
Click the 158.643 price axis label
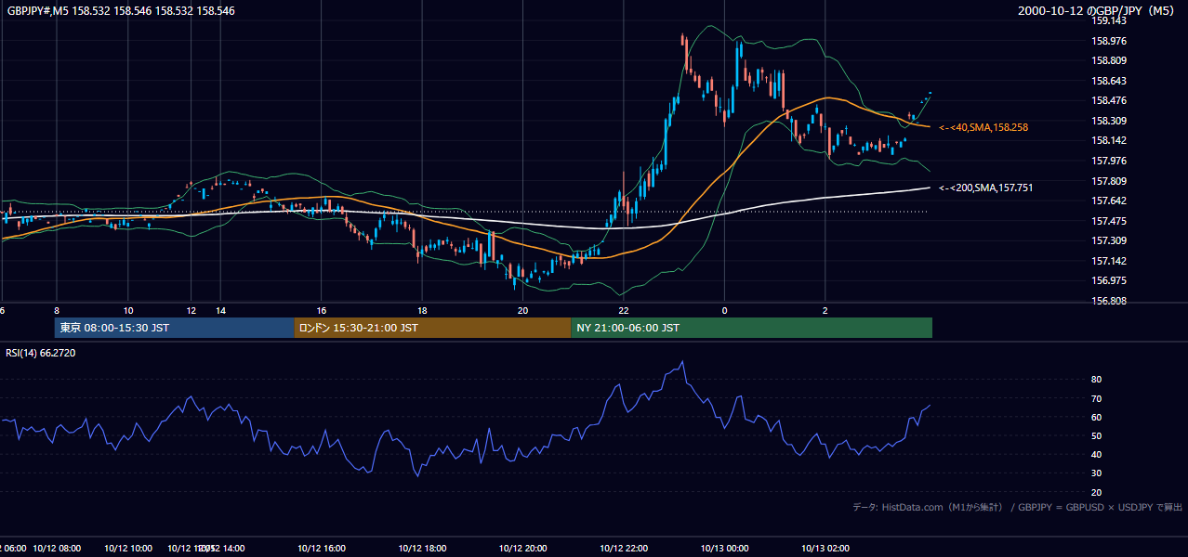(x=1109, y=81)
